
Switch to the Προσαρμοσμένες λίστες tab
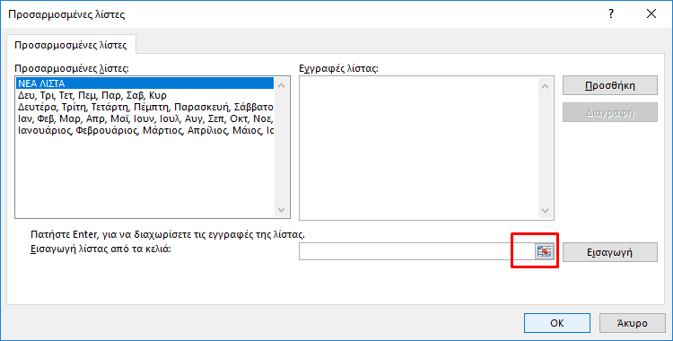[x=71, y=45]
